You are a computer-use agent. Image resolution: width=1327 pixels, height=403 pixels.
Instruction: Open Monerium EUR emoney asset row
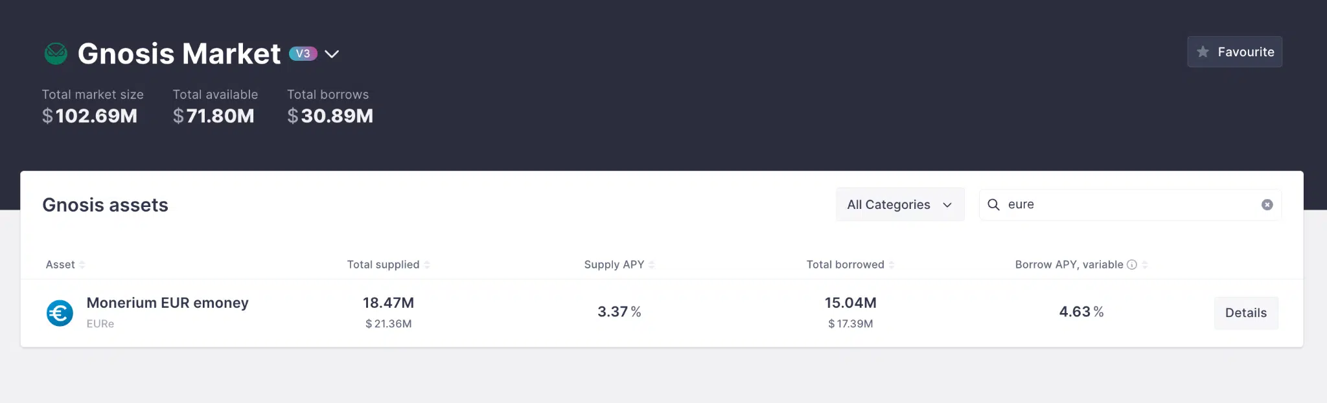pos(167,303)
